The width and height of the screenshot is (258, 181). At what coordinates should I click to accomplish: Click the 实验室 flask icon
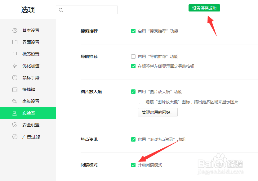(15, 113)
